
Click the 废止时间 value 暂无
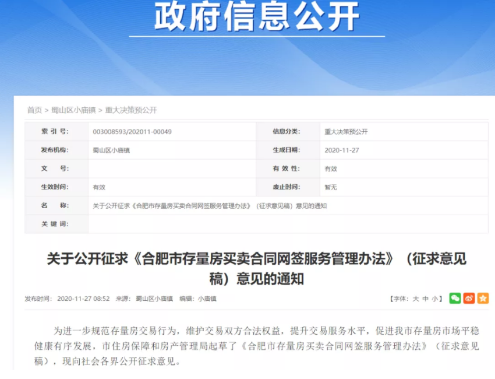pyautogui.click(x=331, y=187)
